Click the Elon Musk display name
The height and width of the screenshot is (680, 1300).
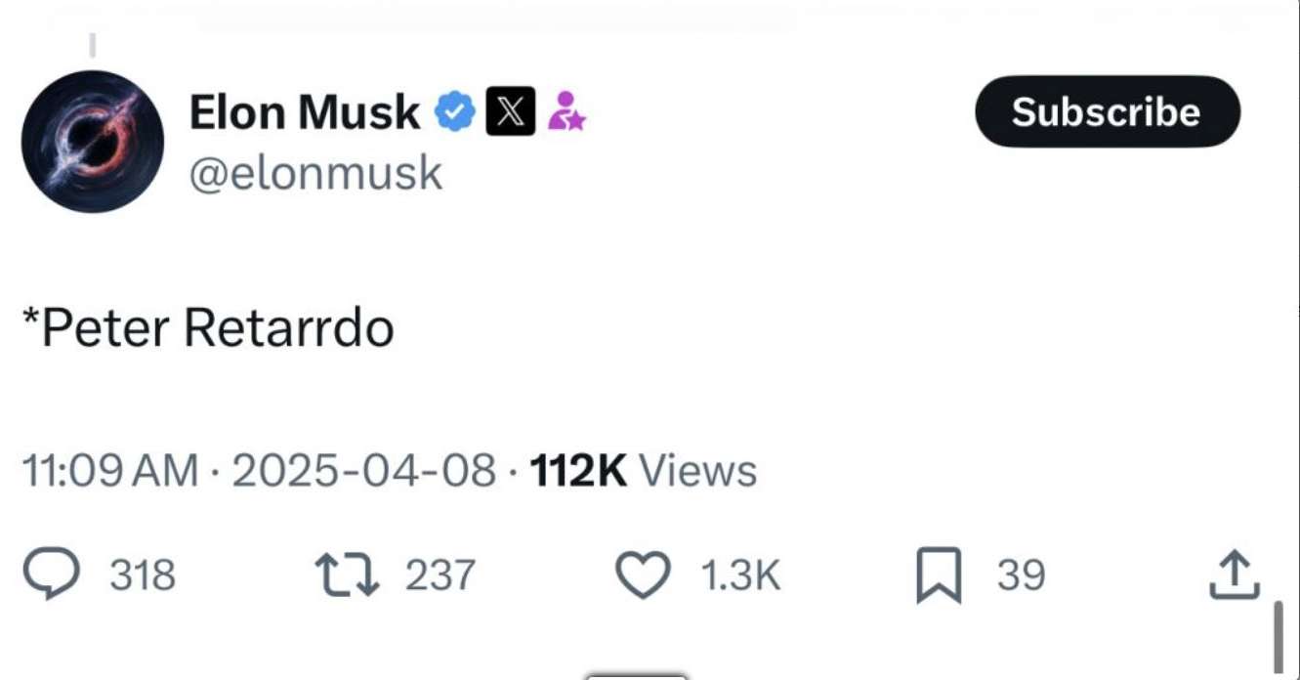pyautogui.click(x=304, y=111)
